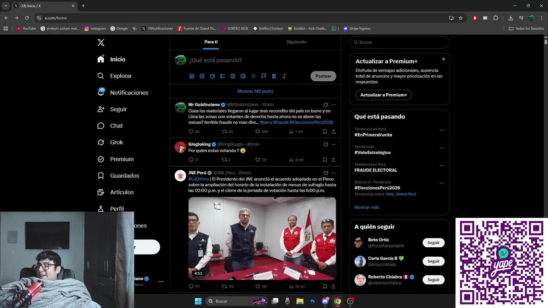The width and height of the screenshot is (548, 308).
Task: Open Inicio in the left sidebar
Action: click(112, 59)
